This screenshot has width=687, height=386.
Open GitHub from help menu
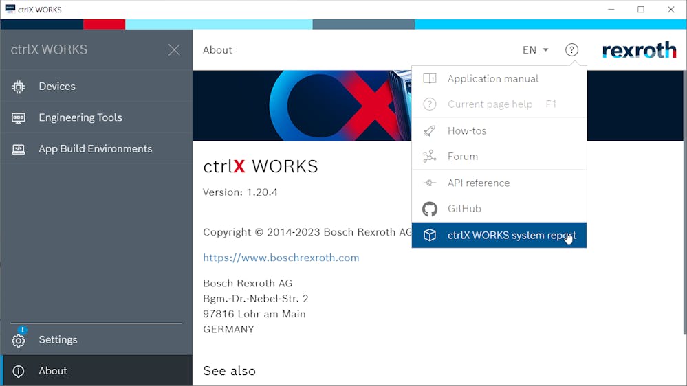tap(499, 209)
